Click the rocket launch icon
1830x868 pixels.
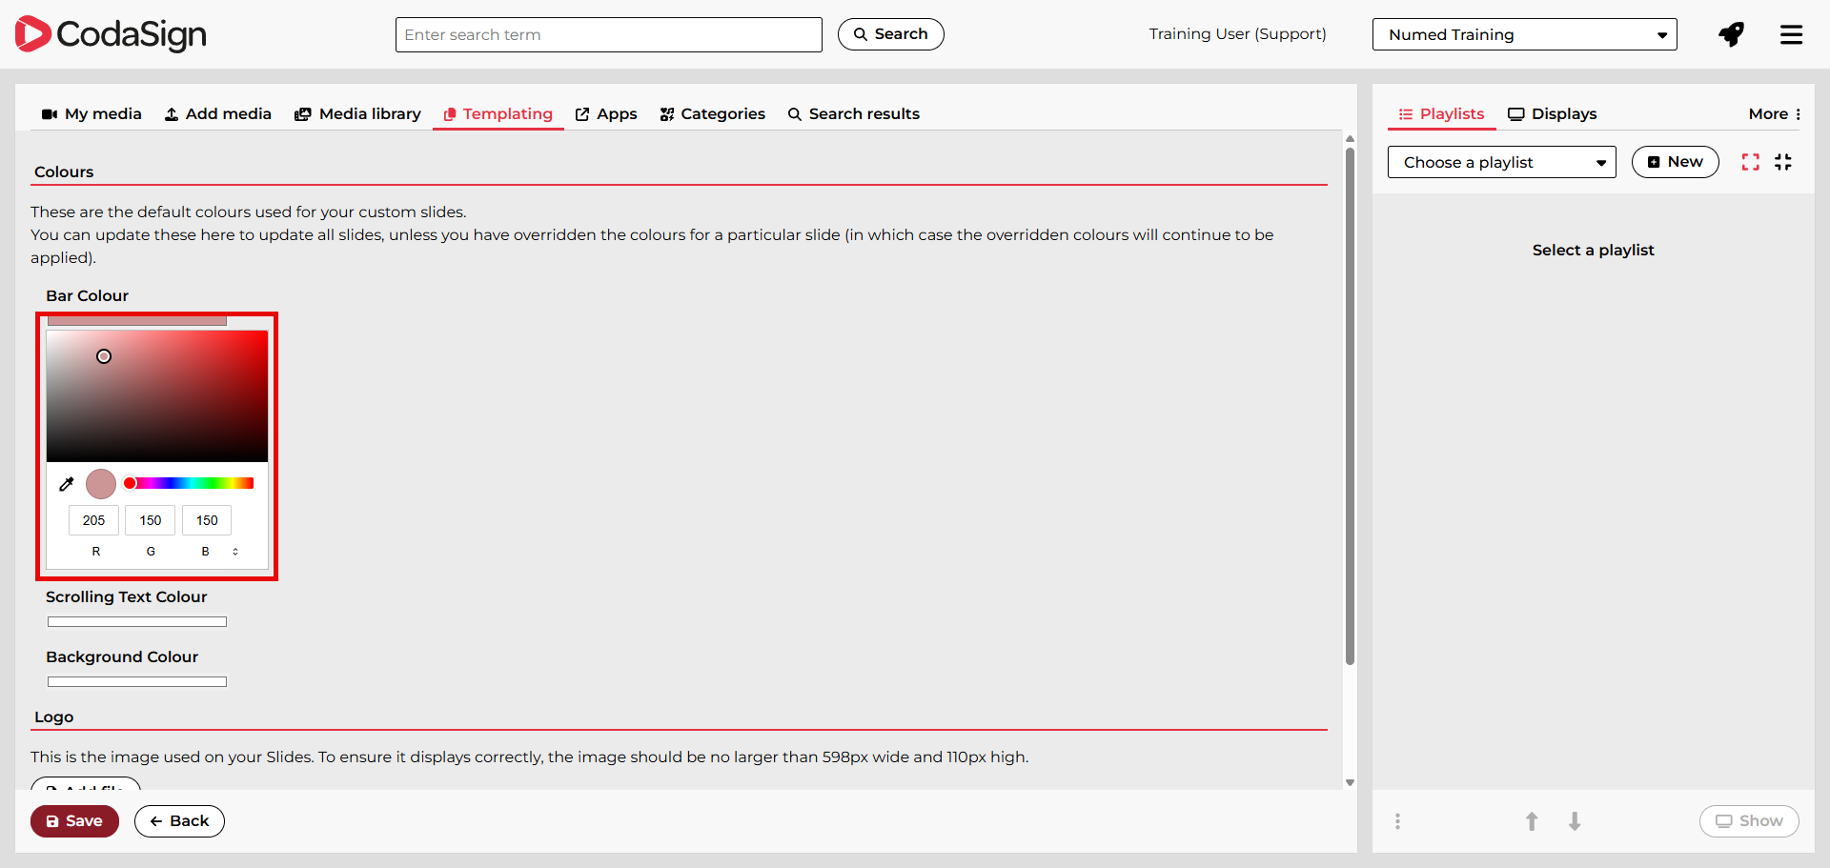pyautogui.click(x=1731, y=34)
